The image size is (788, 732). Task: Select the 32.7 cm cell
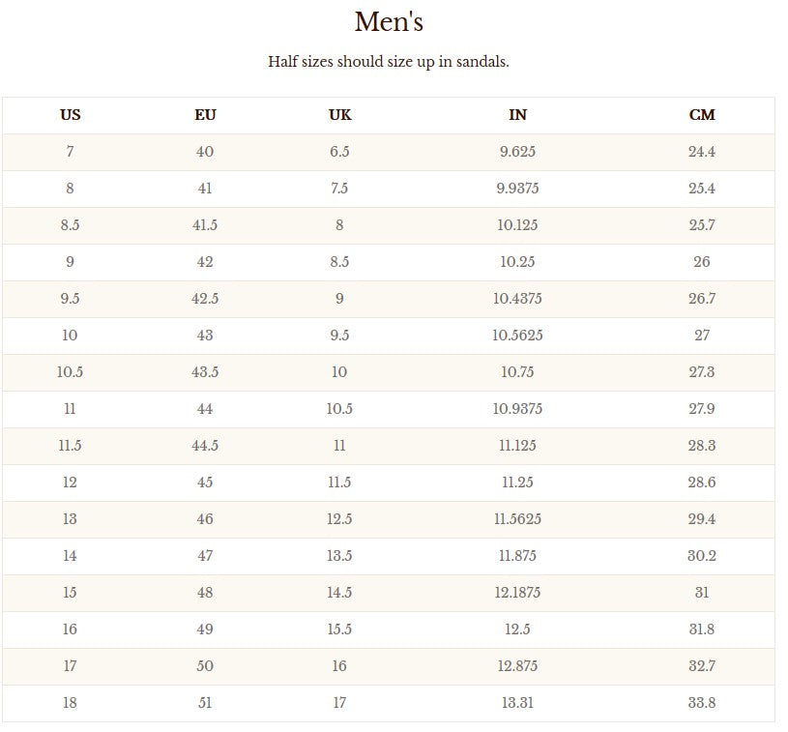click(702, 665)
